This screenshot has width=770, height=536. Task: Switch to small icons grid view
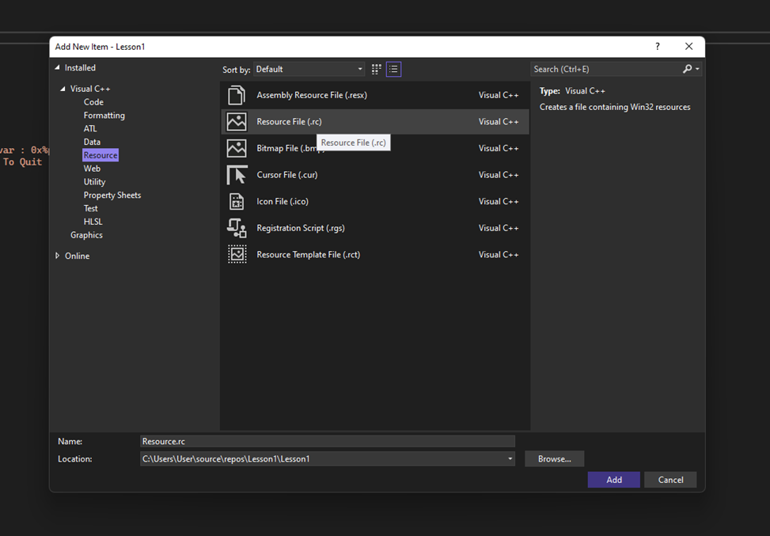(x=377, y=70)
